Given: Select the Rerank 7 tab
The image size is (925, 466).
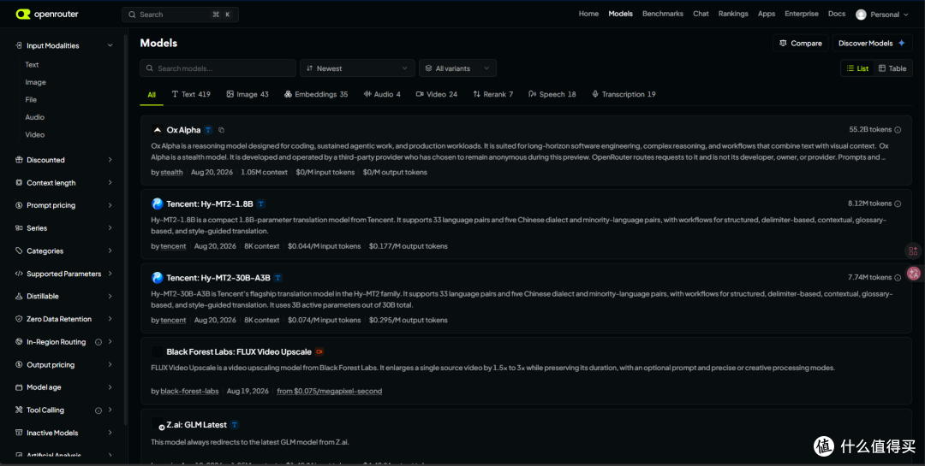Looking at the screenshot, I should coord(493,94).
